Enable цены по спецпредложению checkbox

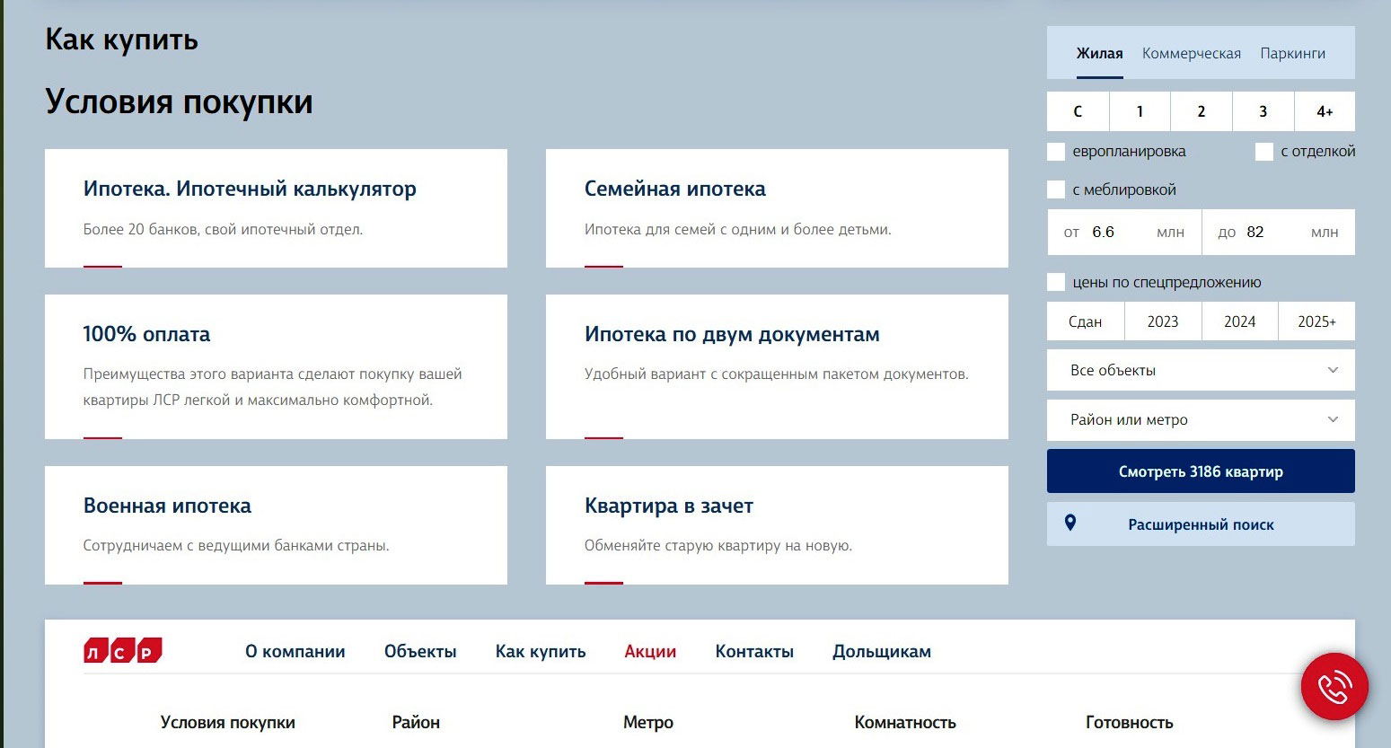click(x=1056, y=282)
